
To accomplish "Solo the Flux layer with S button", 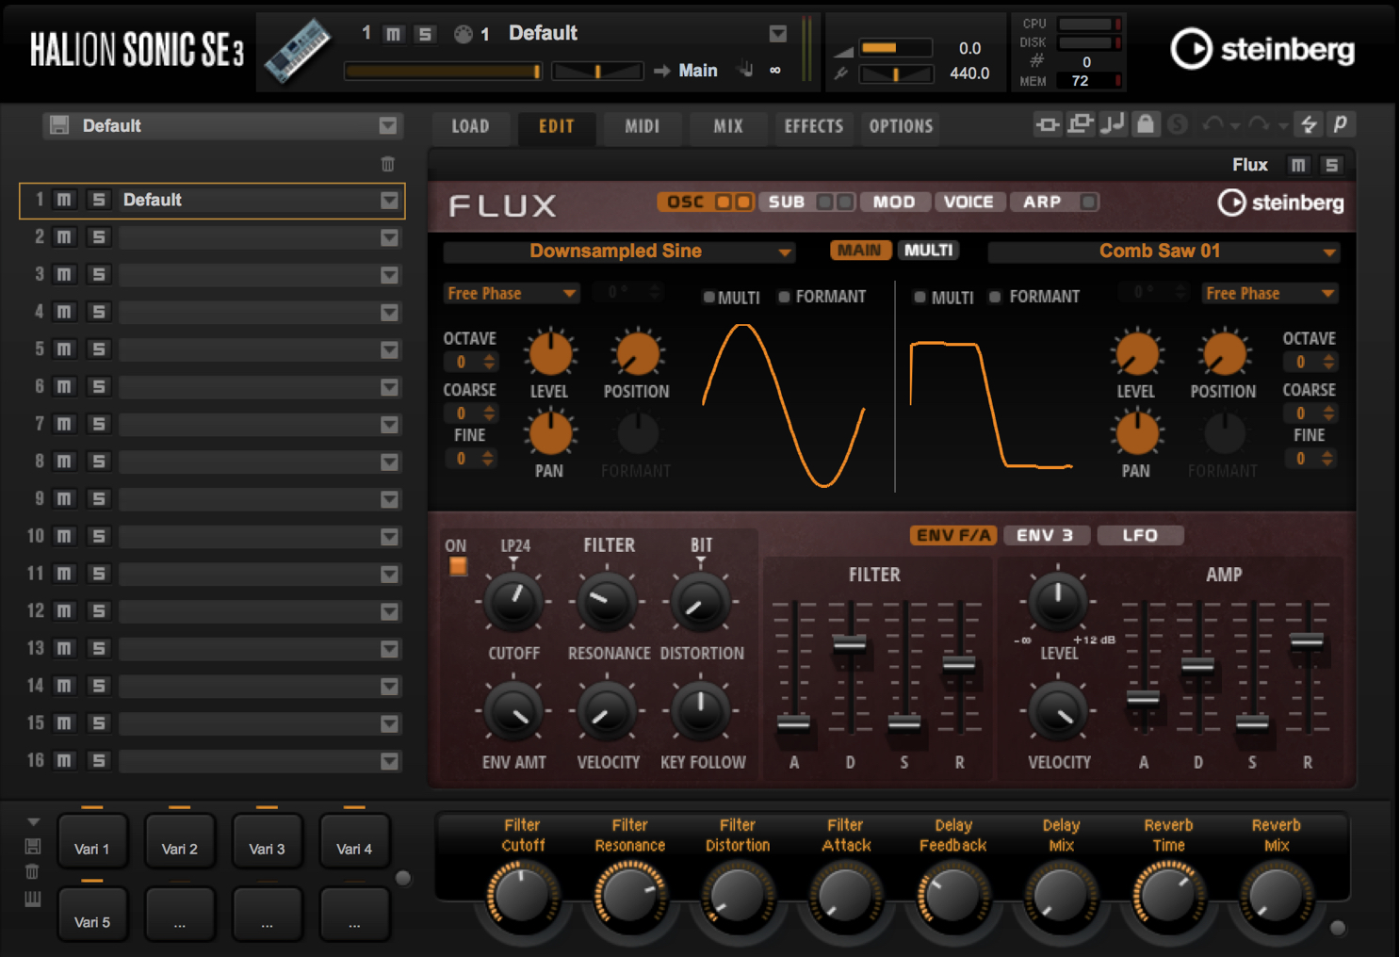I will click(x=1331, y=165).
